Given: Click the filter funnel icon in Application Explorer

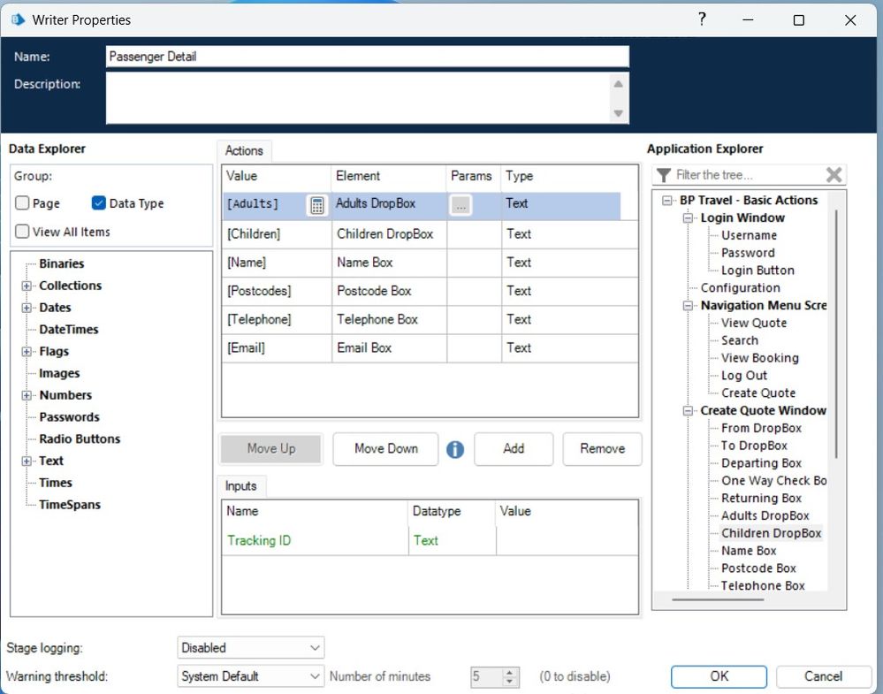Looking at the screenshot, I should [x=664, y=175].
